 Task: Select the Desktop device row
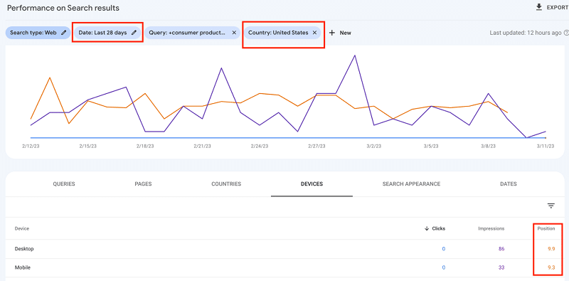pyautogui.click(x=284, y=249)
